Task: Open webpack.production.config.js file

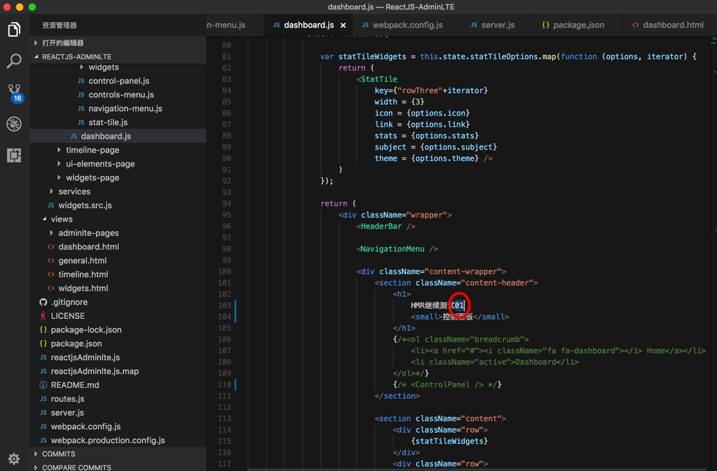Action: 107,440
